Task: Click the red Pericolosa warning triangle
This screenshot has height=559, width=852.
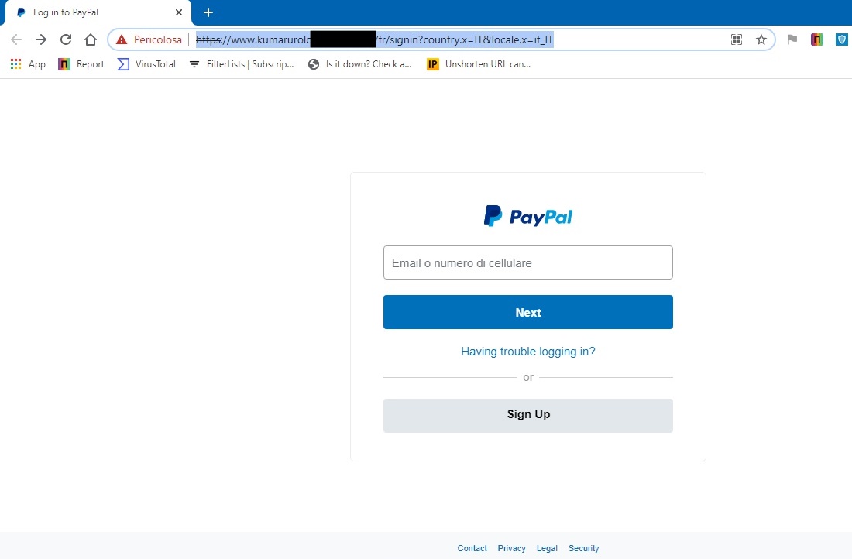Action: click(x=122, y=39)
